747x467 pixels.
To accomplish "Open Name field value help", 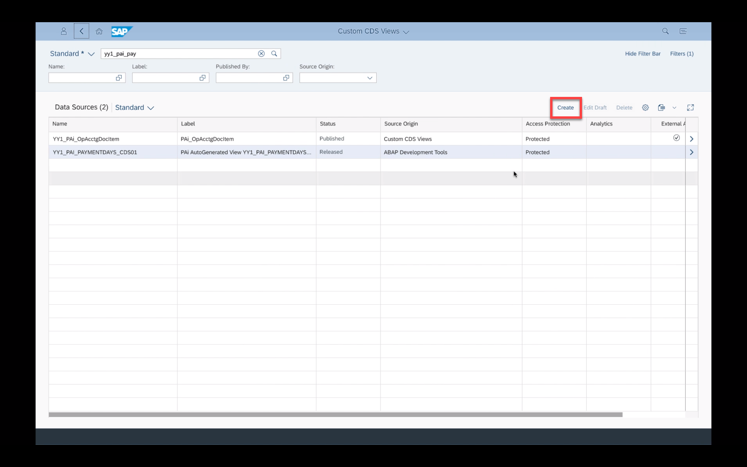I will tap(119, 78).
